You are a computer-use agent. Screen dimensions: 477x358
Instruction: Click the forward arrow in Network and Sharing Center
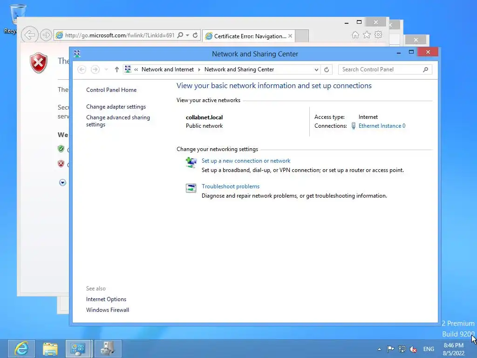click(95, 69)
